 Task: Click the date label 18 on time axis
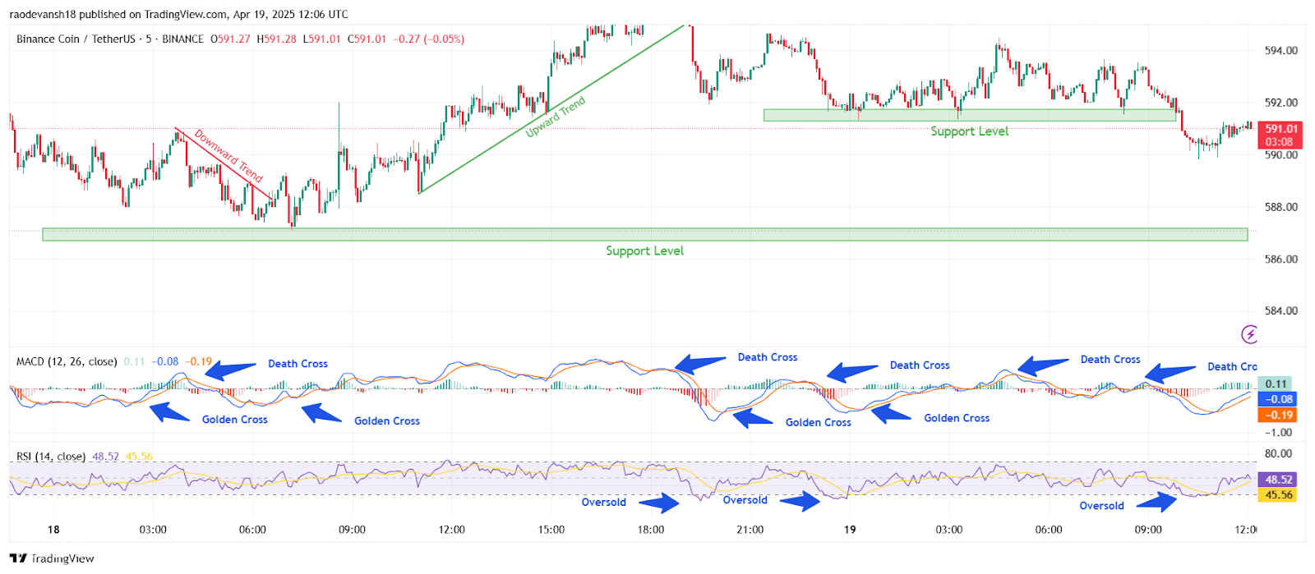tap(53, 530)
